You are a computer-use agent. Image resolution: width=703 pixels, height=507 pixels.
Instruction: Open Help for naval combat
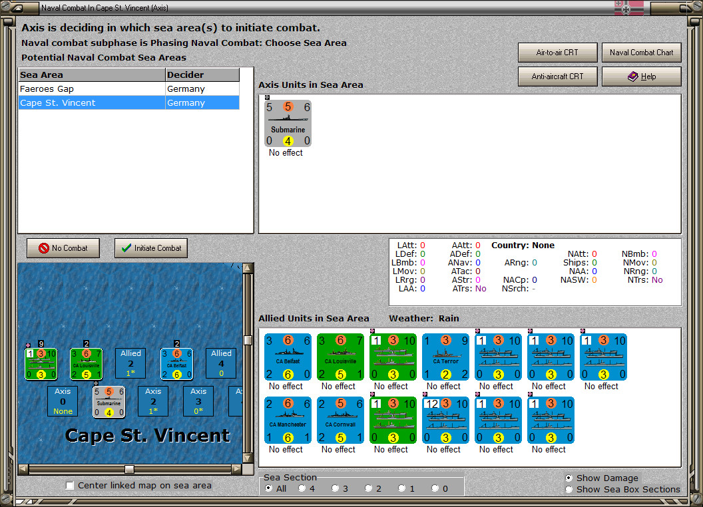641,77
